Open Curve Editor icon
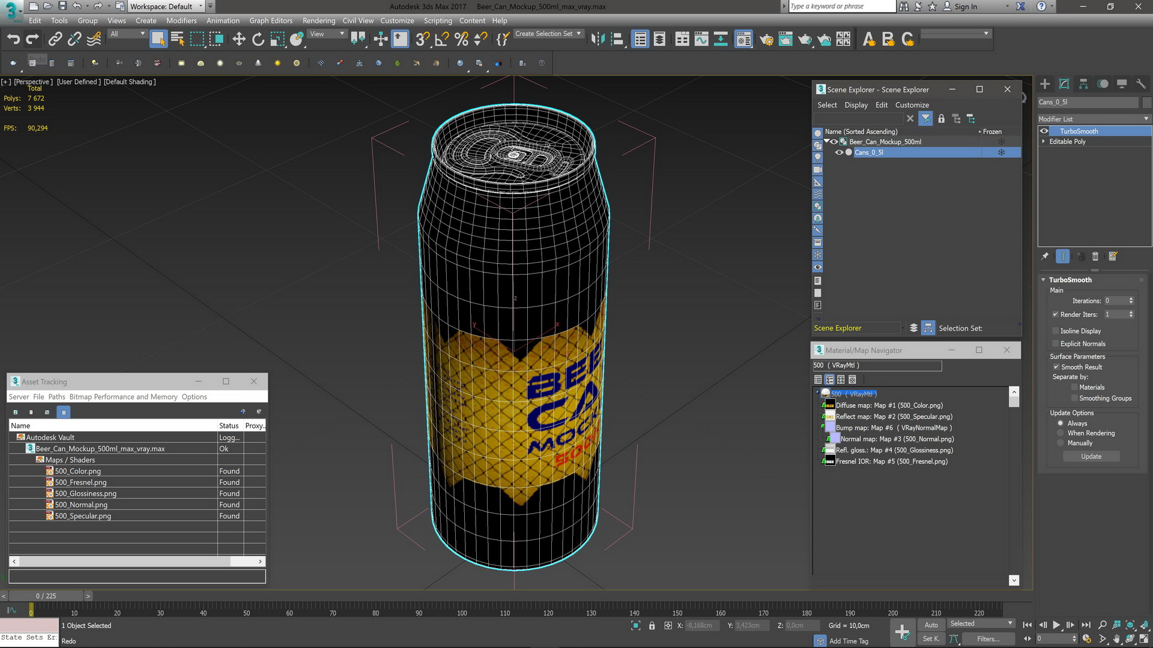 tap(701, 40)
